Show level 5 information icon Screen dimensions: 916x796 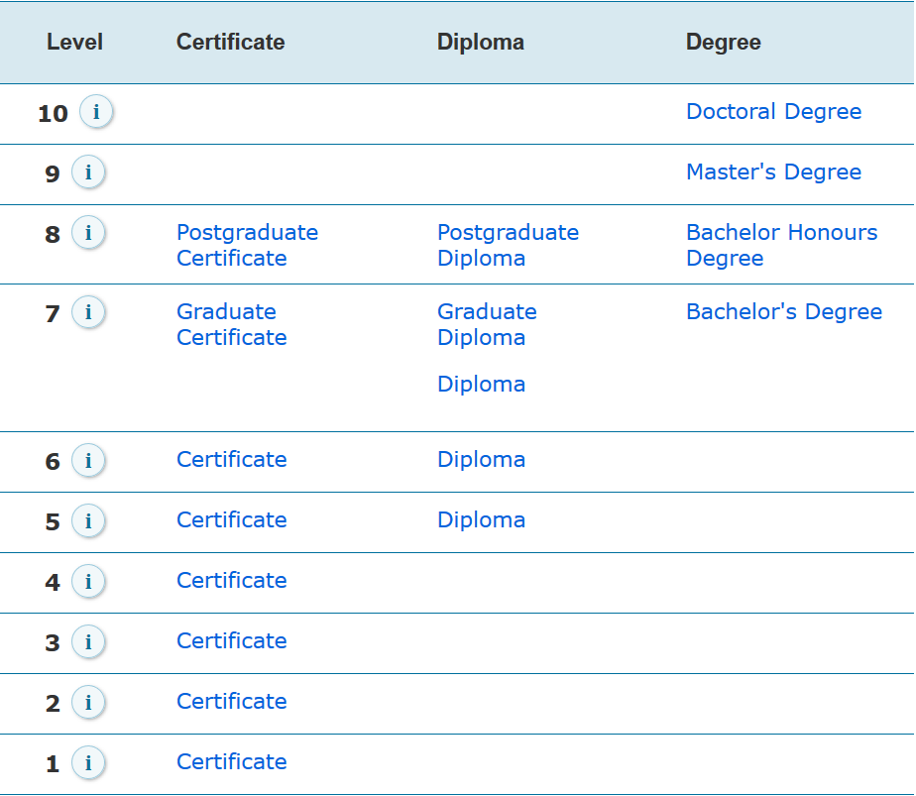click(x=88, y=520)
